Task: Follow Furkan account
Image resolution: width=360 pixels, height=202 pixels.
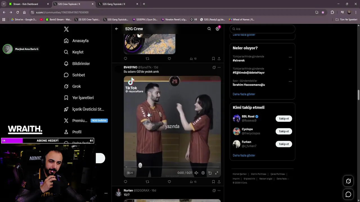Action: click(284, 144)
